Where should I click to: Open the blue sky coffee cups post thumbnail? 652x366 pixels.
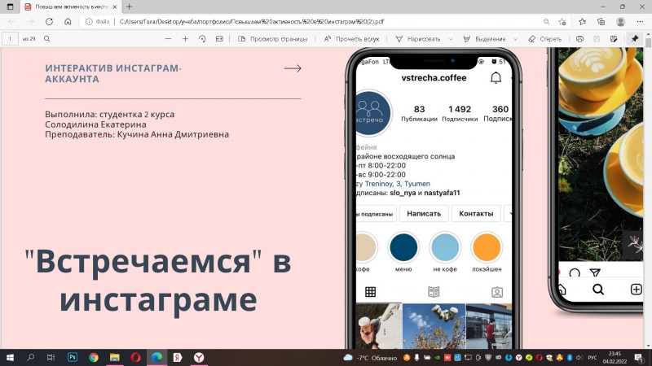434,326
